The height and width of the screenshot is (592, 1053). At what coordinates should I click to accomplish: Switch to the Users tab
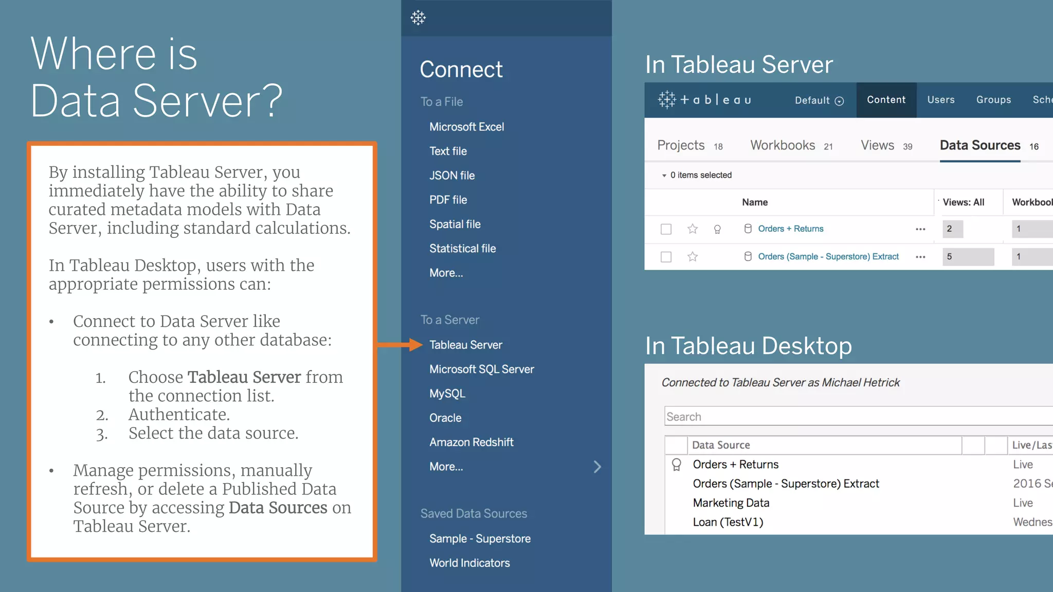coord(941,100)
